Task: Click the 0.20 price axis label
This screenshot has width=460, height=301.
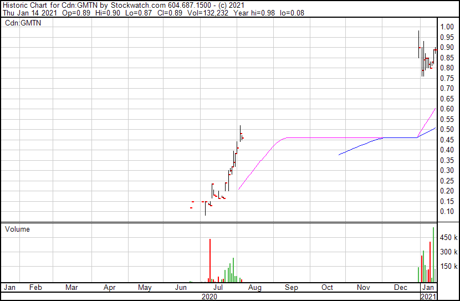Action: 447,191
